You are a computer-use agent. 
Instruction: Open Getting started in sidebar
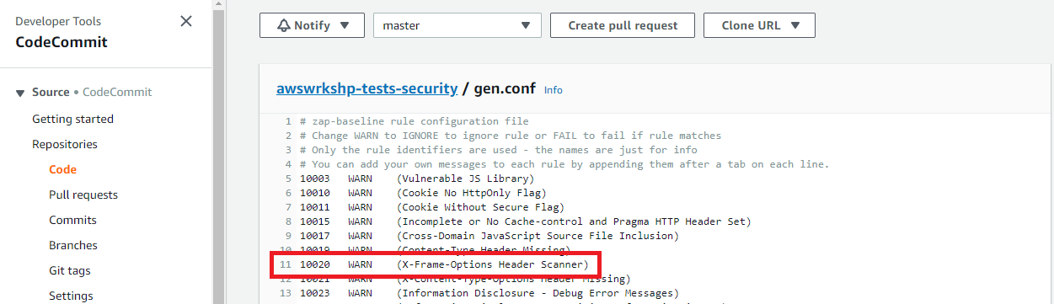point(72,119)
